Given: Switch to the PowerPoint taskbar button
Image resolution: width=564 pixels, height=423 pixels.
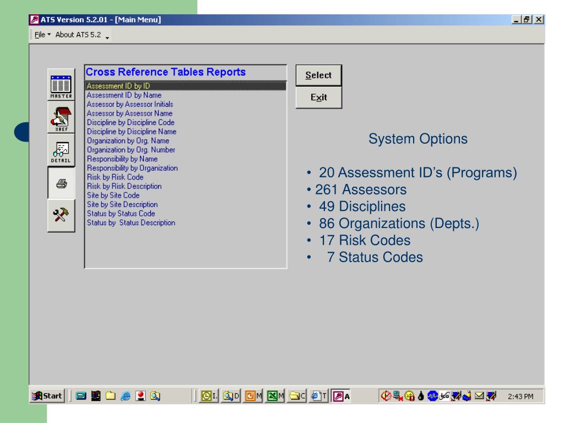Looking at the screenshot, I should (x=253, y=396).
